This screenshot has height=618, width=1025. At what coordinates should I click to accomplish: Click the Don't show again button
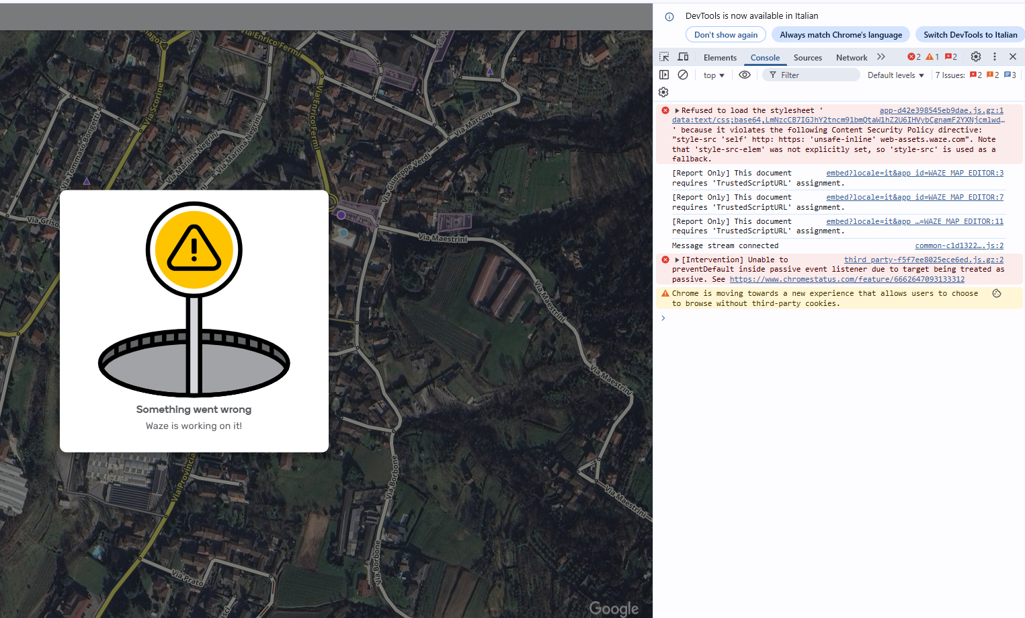pyautogui.click(x=726, y=35)
